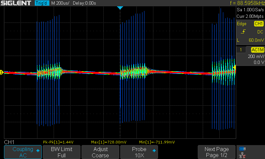Click the yellow channel 1 ground marker
This screenshot has width=265, height=159.
point(2,72)
